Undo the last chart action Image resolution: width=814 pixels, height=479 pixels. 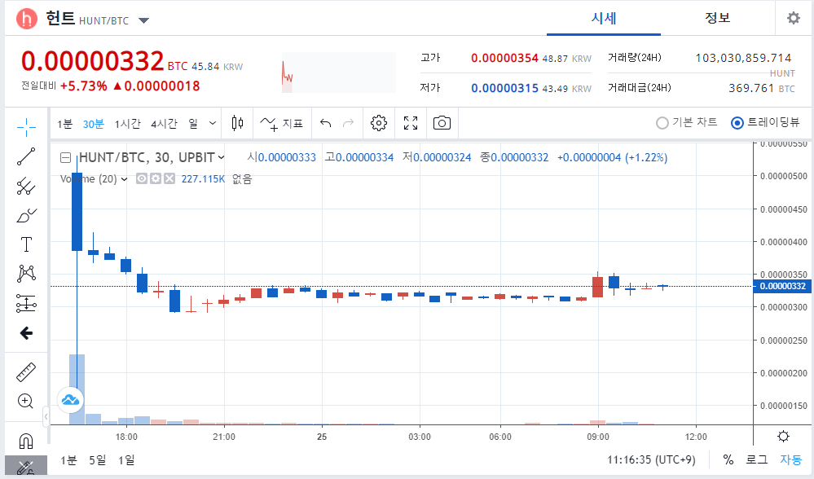click(325, 123)
